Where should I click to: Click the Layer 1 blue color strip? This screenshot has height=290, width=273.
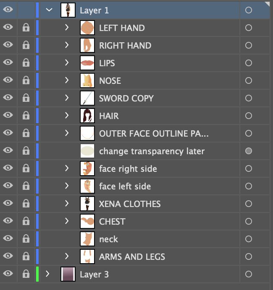37,10
